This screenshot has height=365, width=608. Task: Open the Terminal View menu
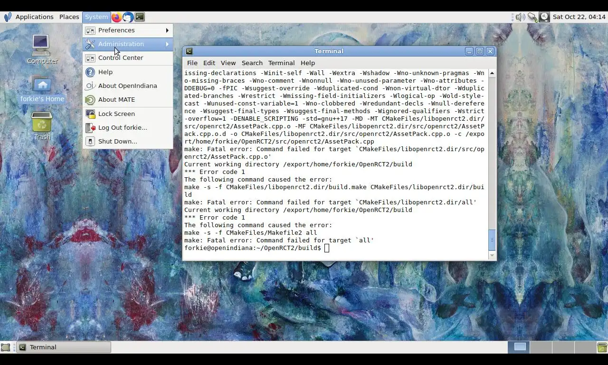click(x=228, y=63)
